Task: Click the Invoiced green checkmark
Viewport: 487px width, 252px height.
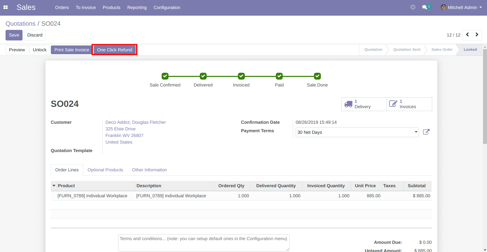Action: (241, 76)
